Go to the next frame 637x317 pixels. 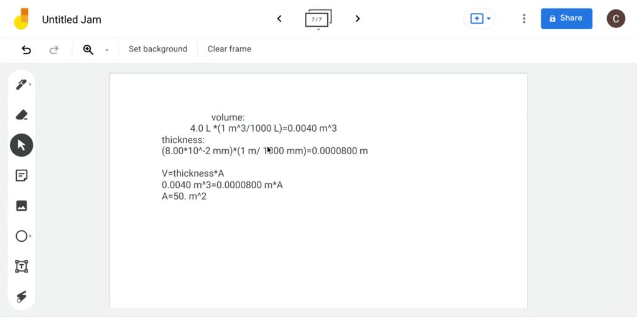tap(358, 19)
